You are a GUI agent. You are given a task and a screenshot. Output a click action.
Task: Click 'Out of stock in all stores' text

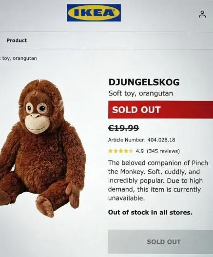click(x=150, y=213)
